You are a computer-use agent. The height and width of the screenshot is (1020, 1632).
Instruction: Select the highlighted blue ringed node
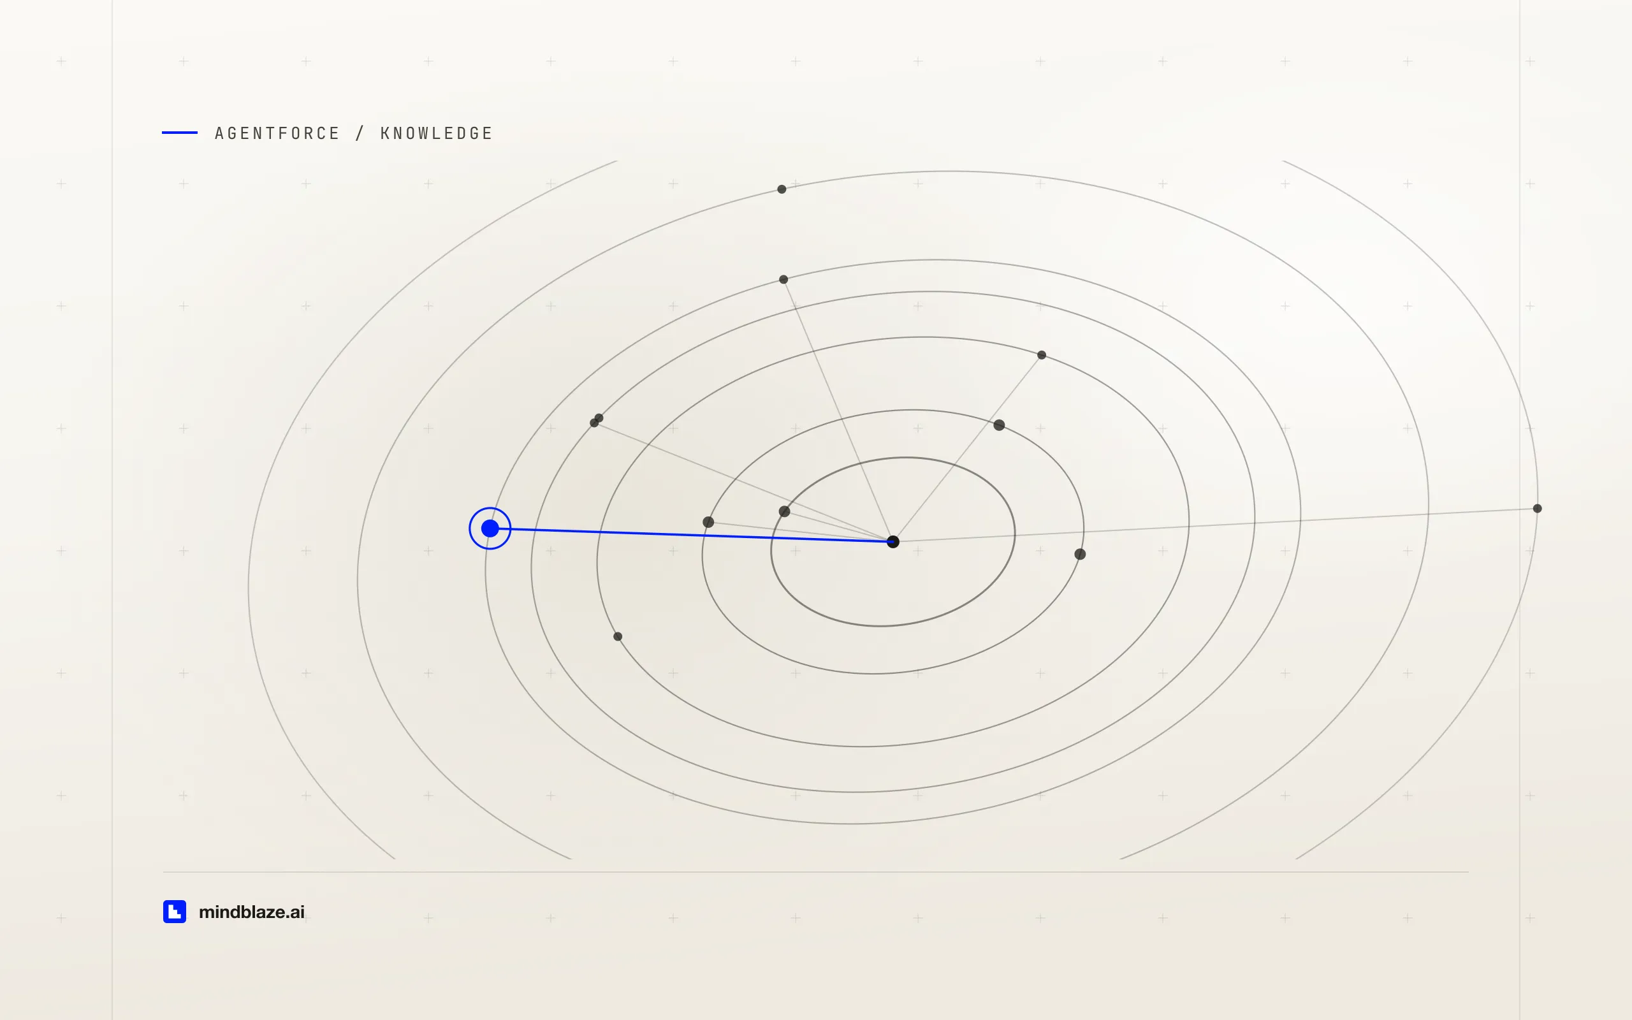point(490,528)
